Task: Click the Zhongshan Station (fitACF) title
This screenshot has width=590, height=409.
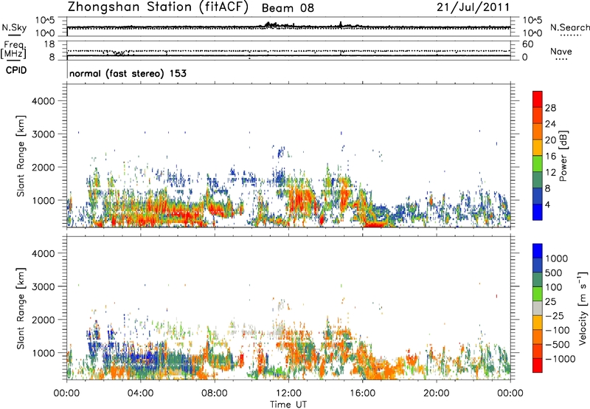Action: [158, 7]
